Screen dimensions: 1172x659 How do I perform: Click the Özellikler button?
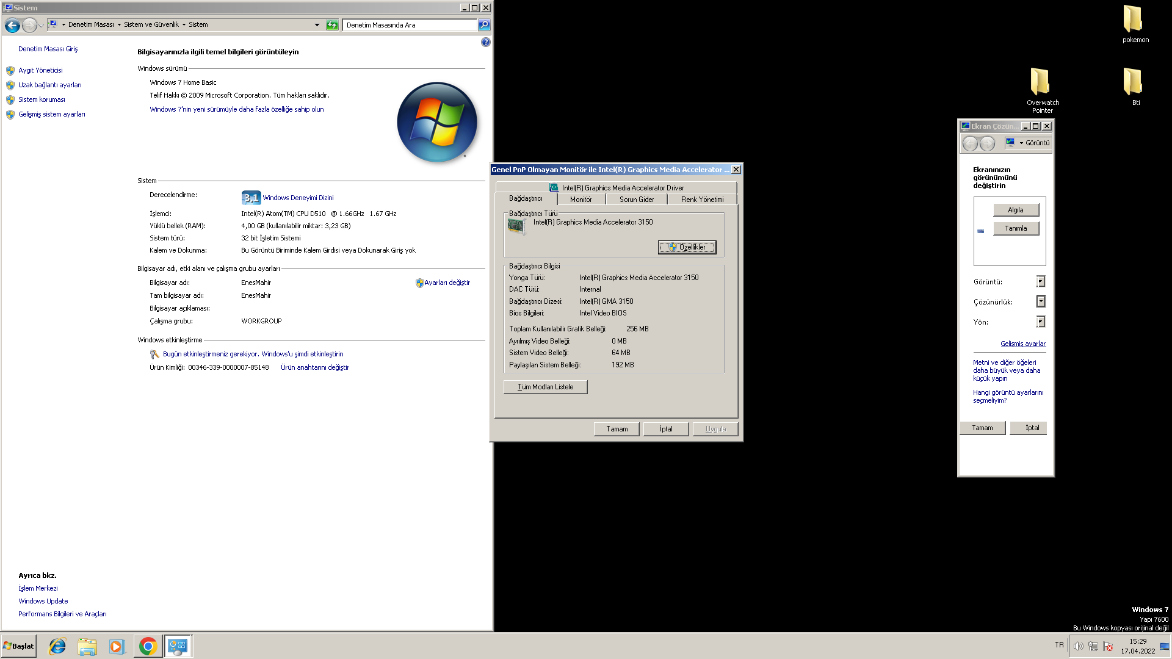pyautogui.click(x=687, y=247)
